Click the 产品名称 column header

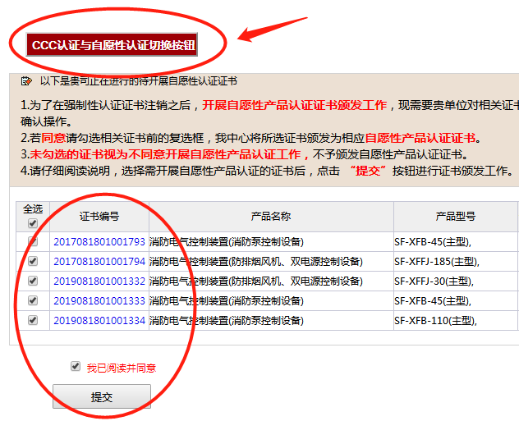(271, 217)
